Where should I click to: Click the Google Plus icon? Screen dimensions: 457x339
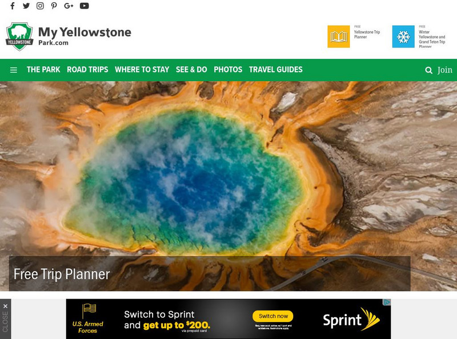tap(69, 6)
